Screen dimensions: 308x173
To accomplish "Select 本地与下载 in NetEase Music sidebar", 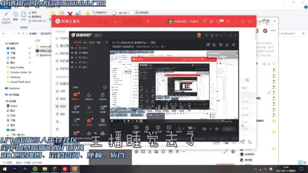I will (x=62, y=38).
